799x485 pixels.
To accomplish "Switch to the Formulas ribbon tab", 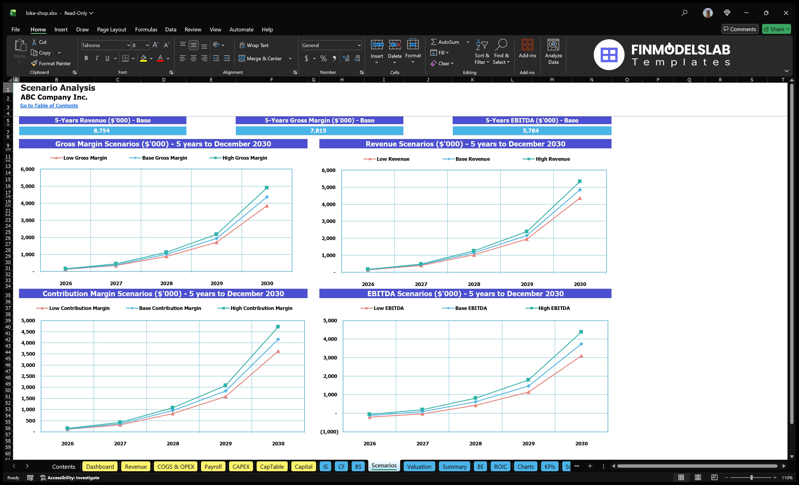I will click(146, 29).
